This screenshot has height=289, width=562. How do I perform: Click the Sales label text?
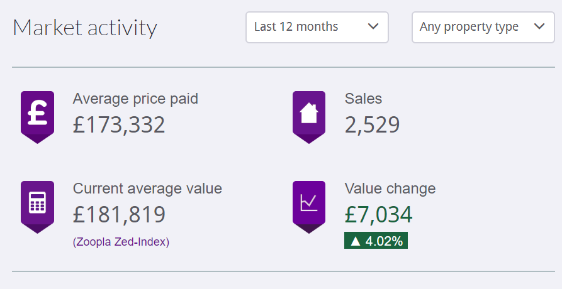tap(363, 99)
